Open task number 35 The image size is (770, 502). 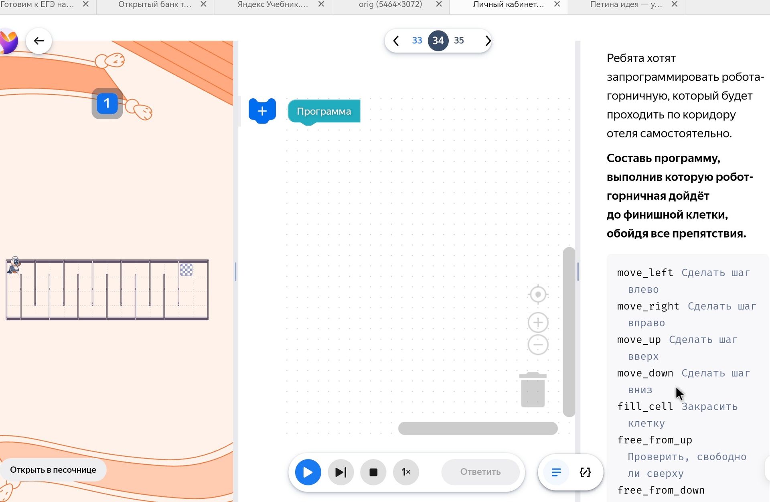(459, 41)
